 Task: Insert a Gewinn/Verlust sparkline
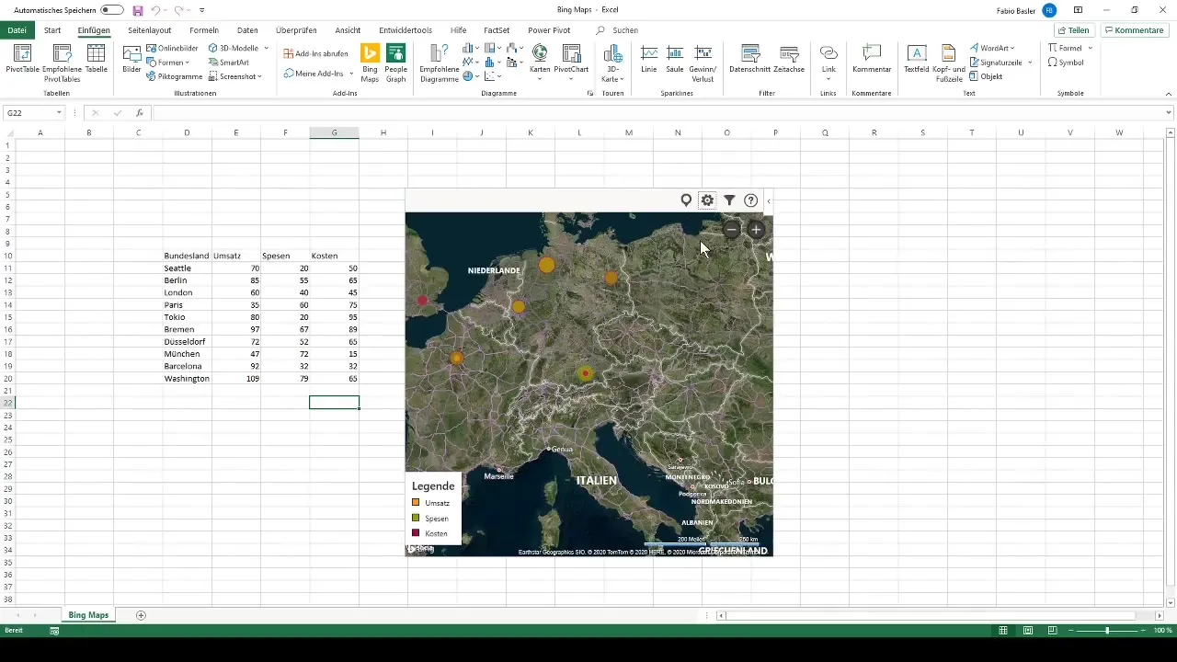(703, 63)
